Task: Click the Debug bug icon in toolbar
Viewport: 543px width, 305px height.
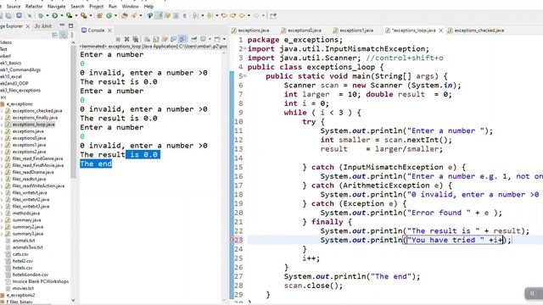Action: click(41, 15)
